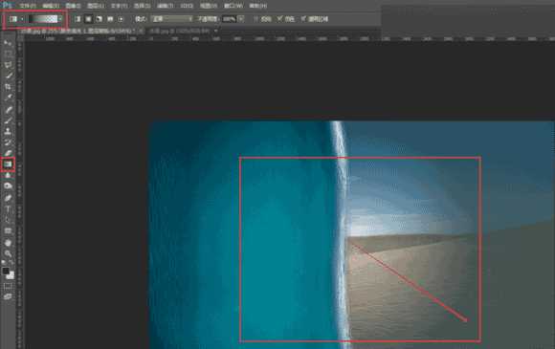Click the opacity percentage input field
The height and width of the screenshot is (349, 555).
[230, 19]
